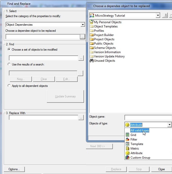
Task: Click the Object name text field
Action: [x=148, y=117]
